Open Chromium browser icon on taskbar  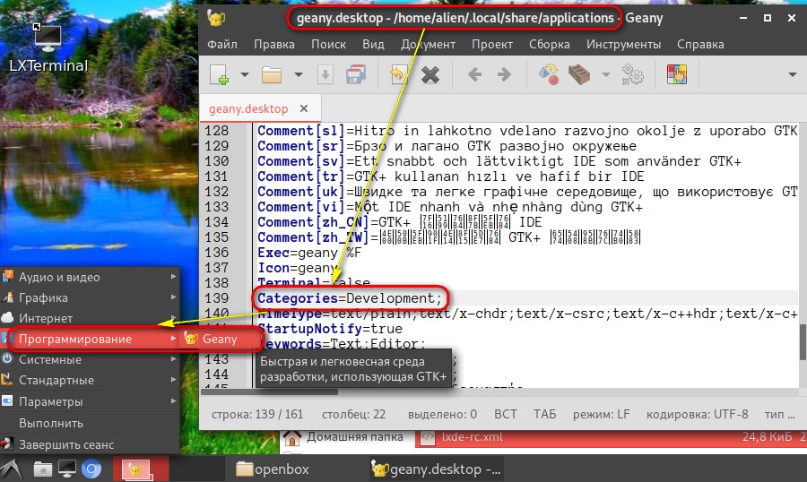(91, 469)
